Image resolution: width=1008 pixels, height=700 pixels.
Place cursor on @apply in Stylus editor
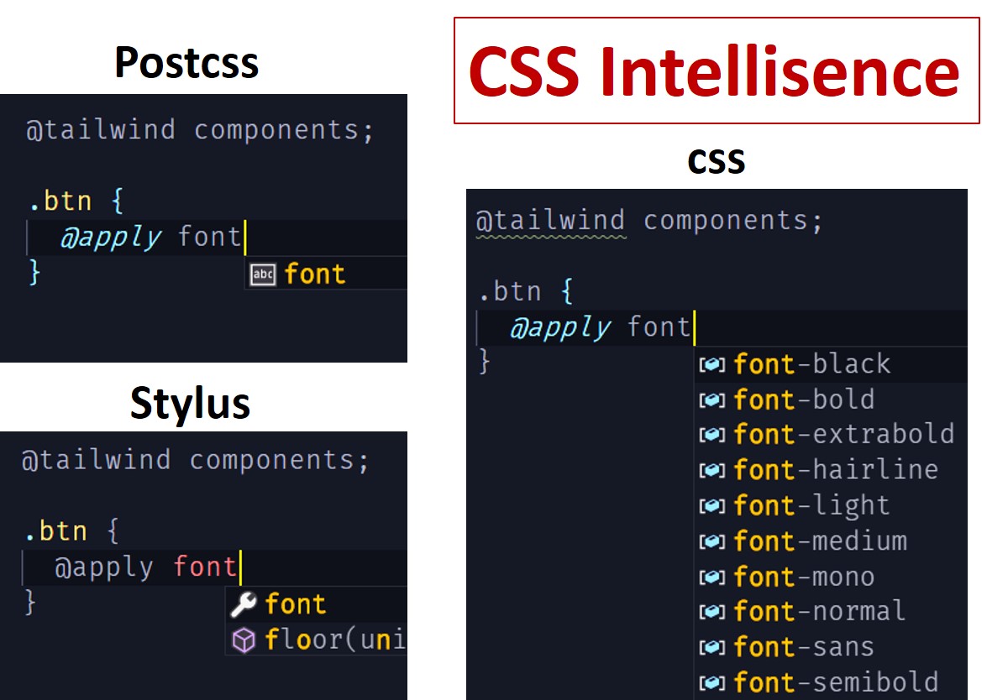click(104, 568)
